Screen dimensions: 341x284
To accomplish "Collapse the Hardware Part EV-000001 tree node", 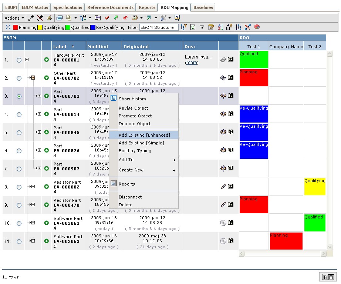I will coord(27,60).
